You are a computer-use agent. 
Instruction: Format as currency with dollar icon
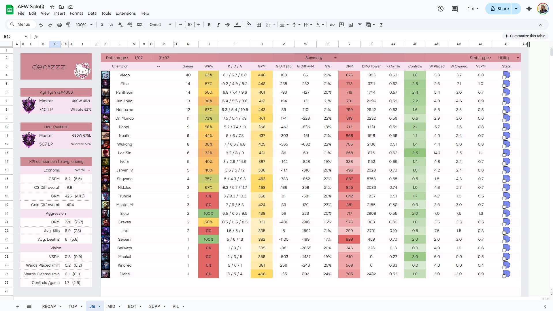(x=102, y=25)
